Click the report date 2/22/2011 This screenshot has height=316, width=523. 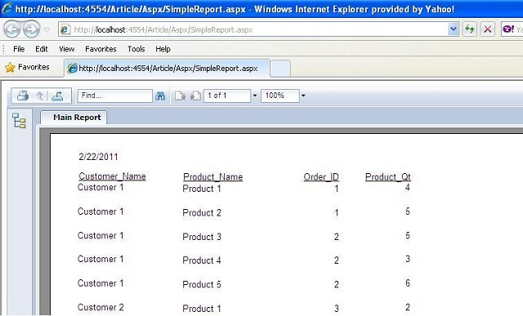click(98, 157)
